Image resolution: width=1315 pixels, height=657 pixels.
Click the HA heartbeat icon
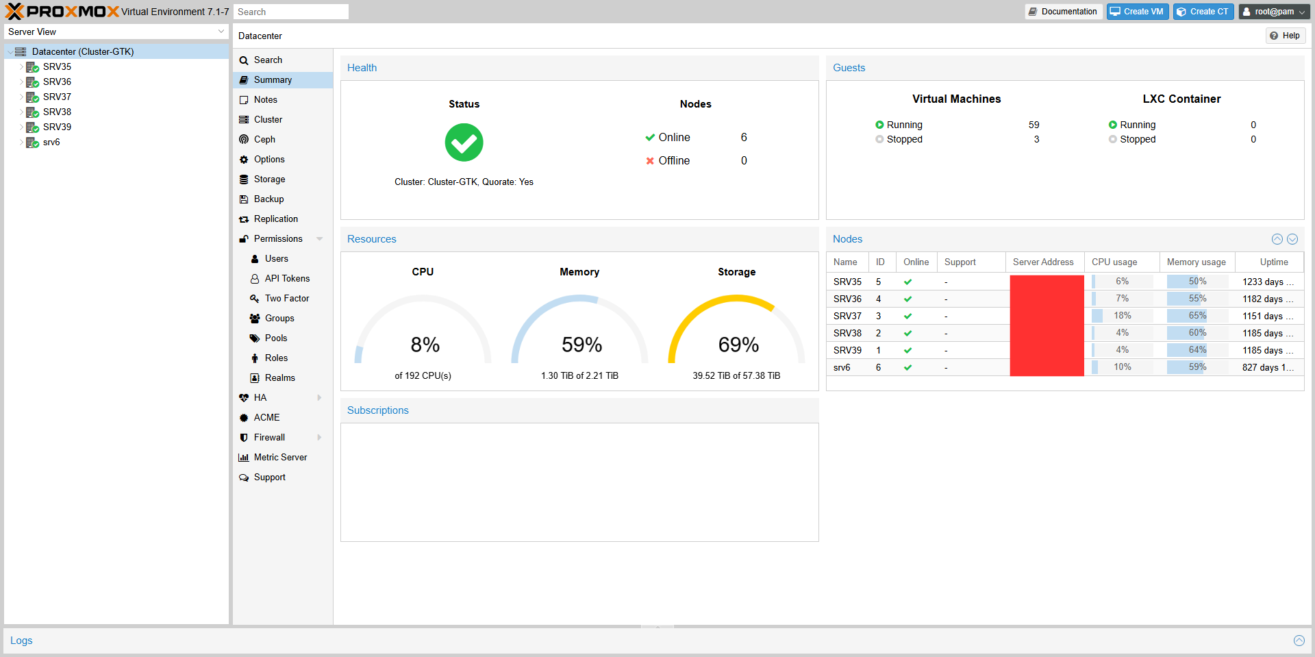click(244, 398)
